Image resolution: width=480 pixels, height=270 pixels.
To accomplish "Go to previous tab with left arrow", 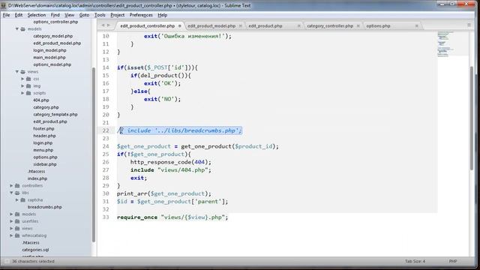I will pyautogui.click(x=103, y=25).
